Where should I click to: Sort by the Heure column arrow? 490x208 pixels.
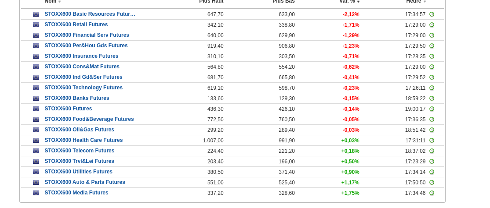(425, 2)
